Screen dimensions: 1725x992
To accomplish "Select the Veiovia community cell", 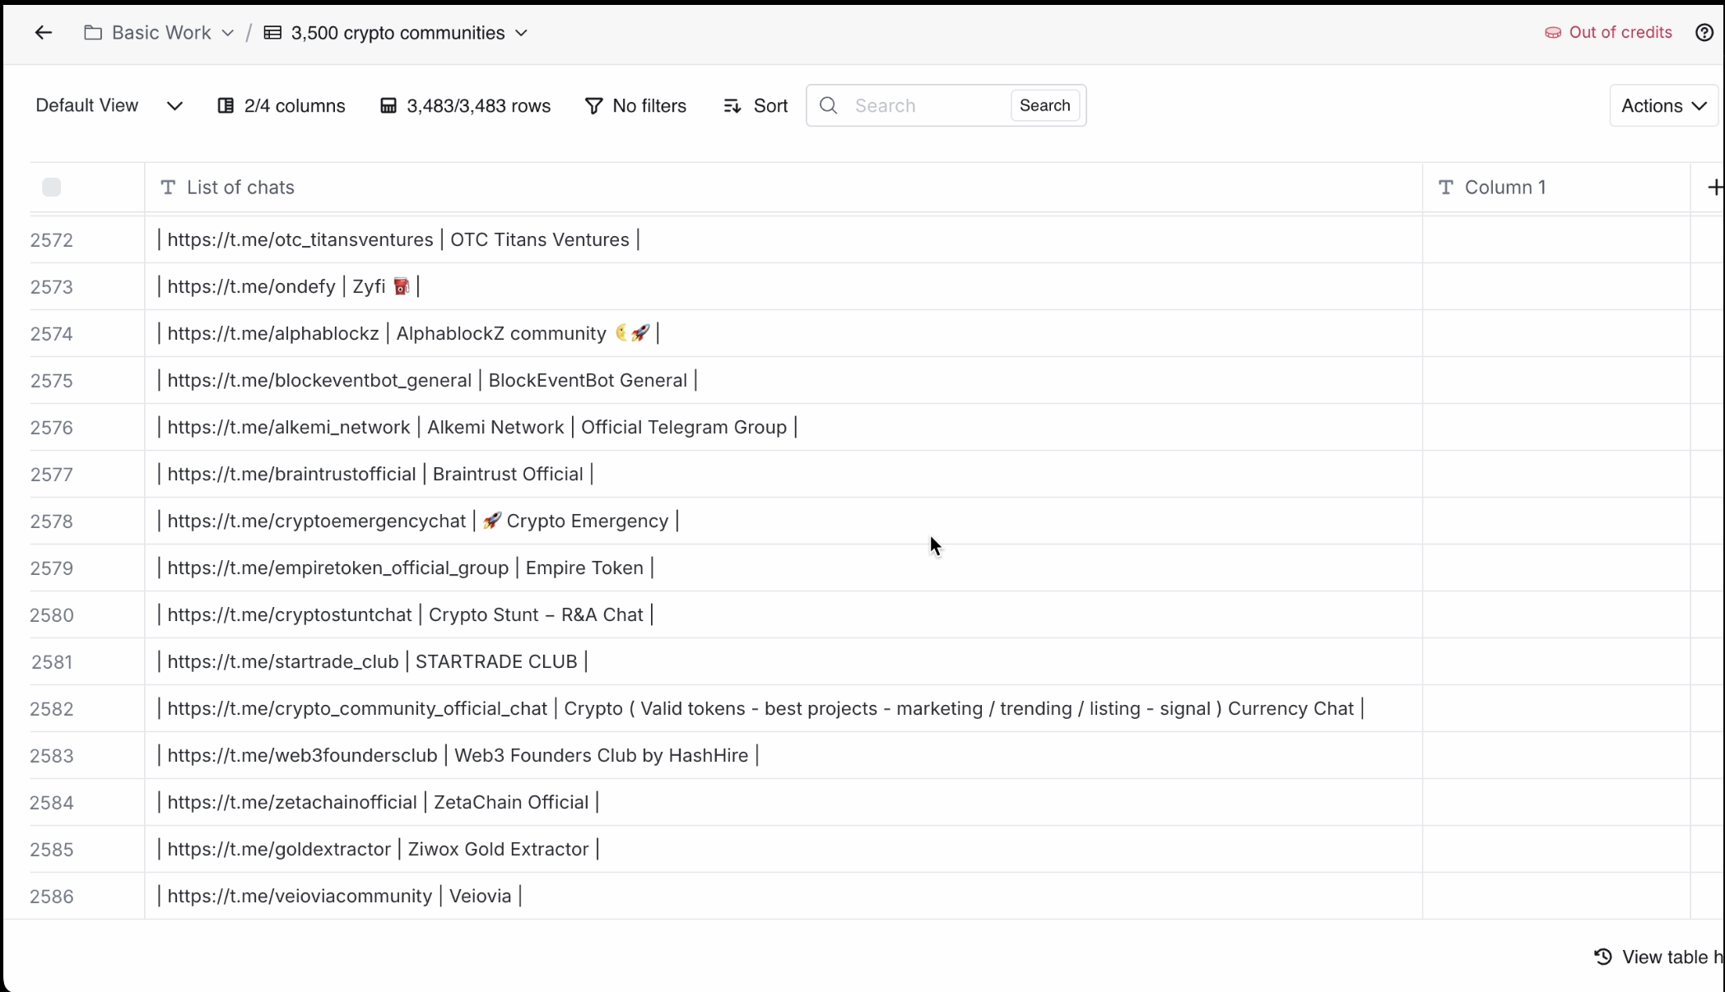I will click(x=783, y=897).
